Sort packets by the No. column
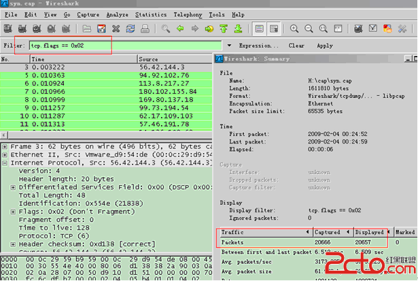The image size is (418, 281). pyautogui.click(x=15, y=59)
